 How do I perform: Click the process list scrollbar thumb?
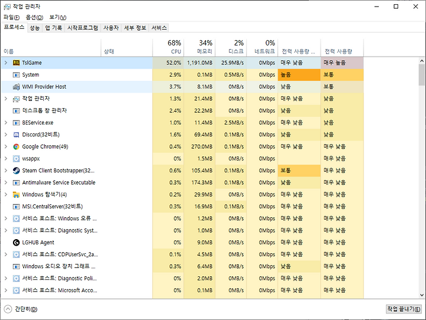pyautogui.click(x=421, y=75)
